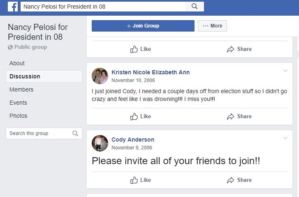The height and width of the screenshot is (197, 299).
Task: Click the search magnifier button in top bar
Action: point(195,6)
